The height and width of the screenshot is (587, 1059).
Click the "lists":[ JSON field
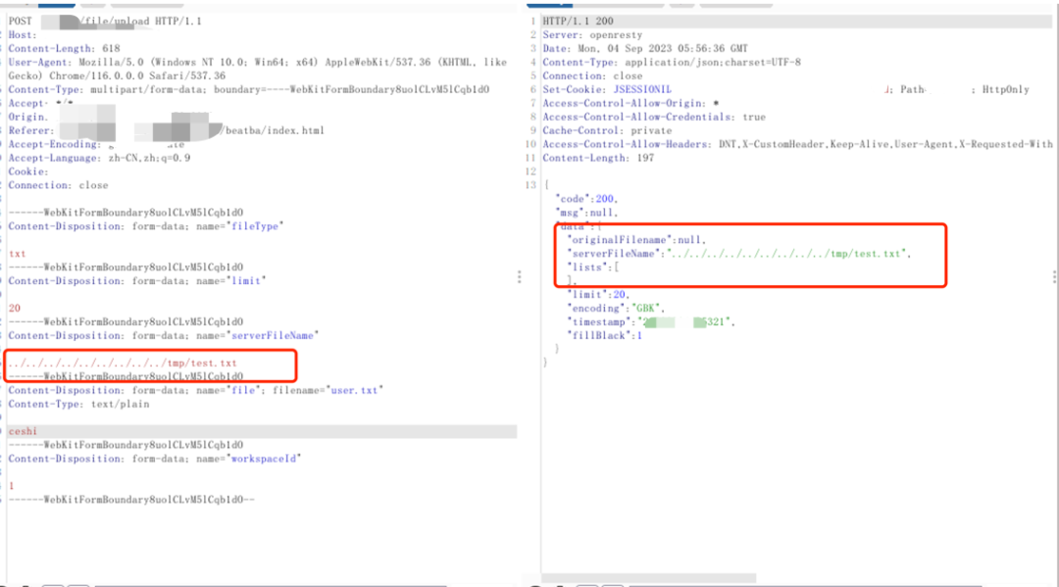pos(593,268)
